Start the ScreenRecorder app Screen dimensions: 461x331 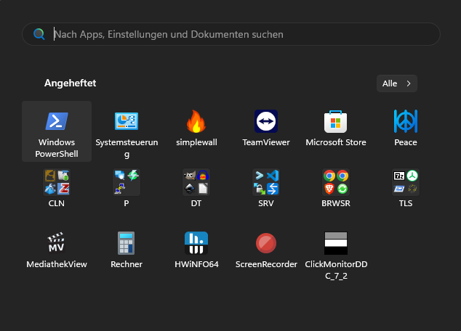coord(266,250)
